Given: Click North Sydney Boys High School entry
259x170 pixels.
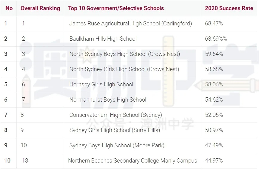Looking at the screenshot, I should tap(124, 54).
